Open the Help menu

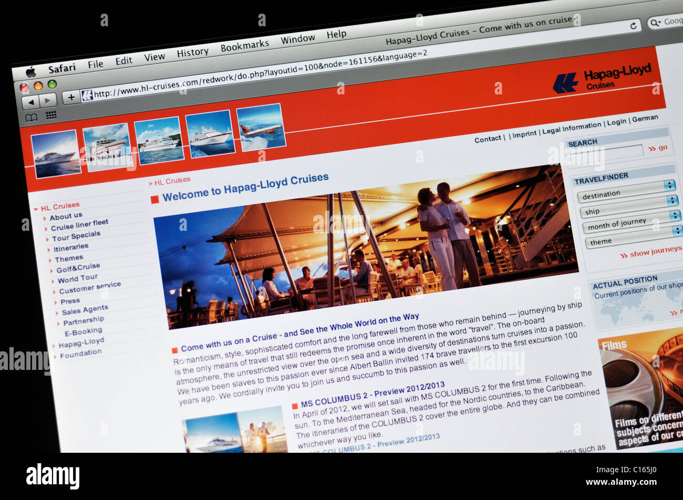(x=336, y=34)
